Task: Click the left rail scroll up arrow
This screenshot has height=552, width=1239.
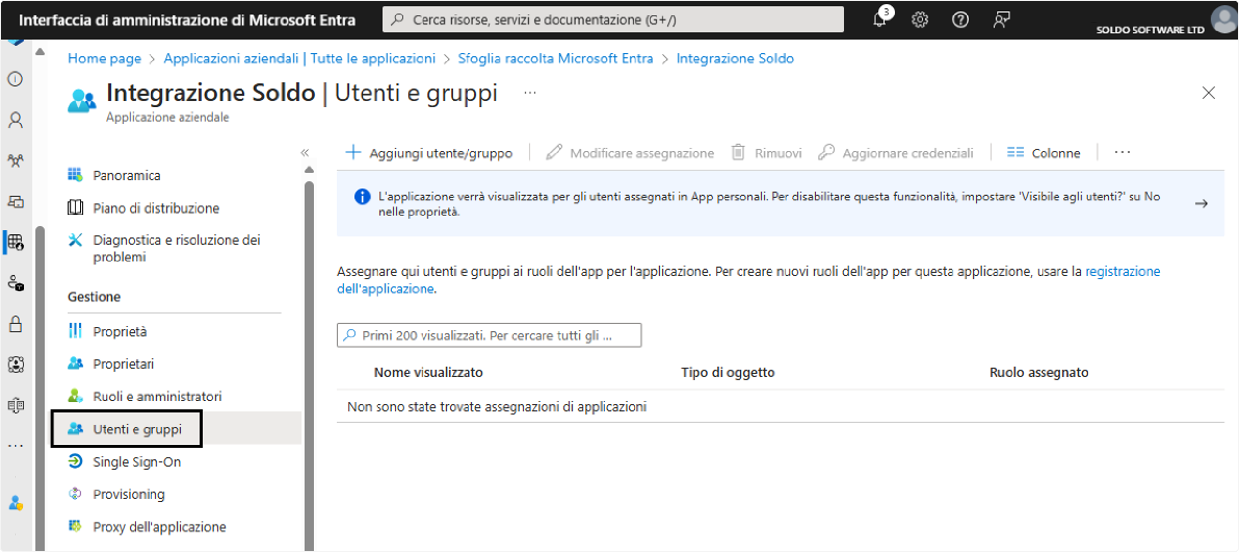Action: pyautogui.click(x=40, y=51)
